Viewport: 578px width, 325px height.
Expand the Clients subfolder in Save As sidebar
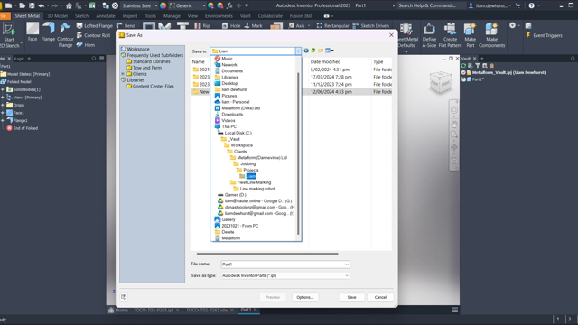point(123,74)
